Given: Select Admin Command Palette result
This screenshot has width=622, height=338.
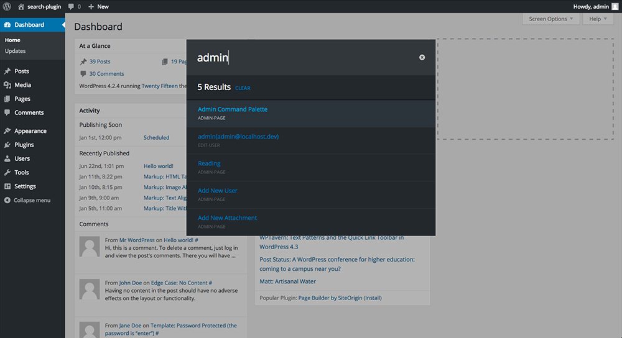Looking at the screenshot, I should tap(311, 113).
